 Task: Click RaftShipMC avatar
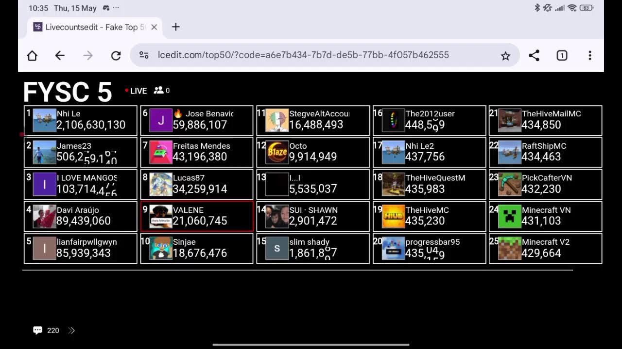pos(510,153)
